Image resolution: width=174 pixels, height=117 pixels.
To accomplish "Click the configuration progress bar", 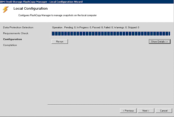I will 111,33.
